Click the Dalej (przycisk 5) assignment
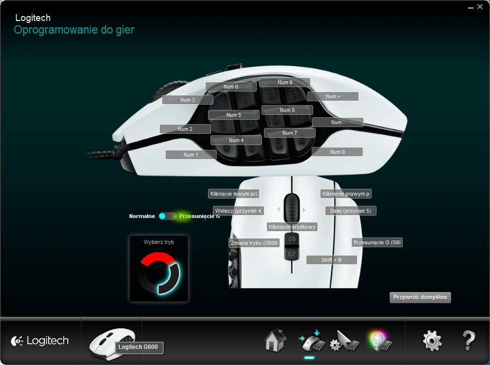This screenshot has height=365, width=490. click(x=351, y=211)
